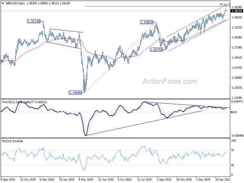Select the 9 Sep 2019 date label
This screenshot has width=244, height=183.
click(8, 180)
